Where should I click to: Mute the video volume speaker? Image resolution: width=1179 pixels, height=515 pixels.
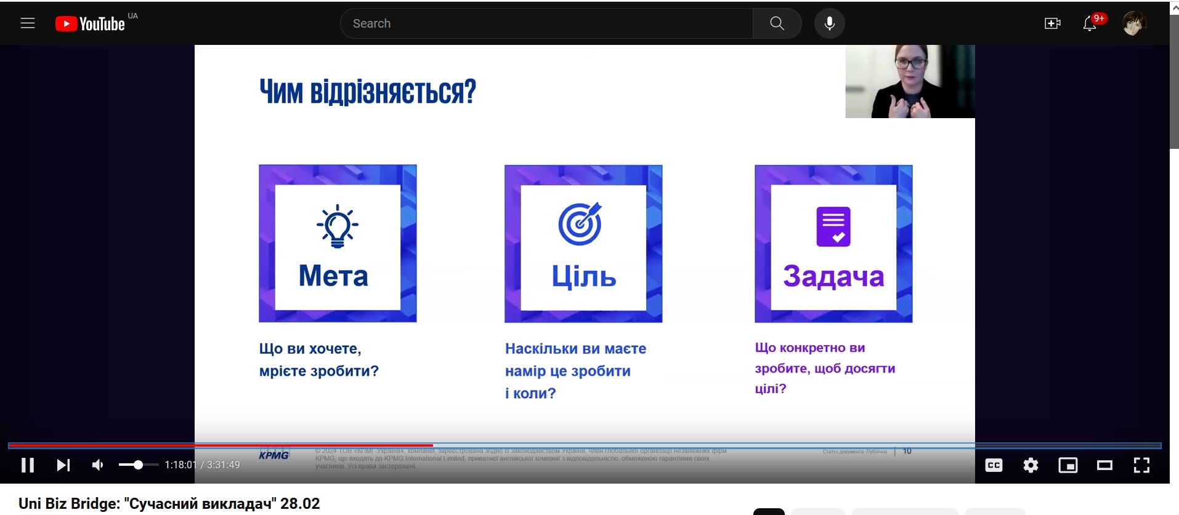pyautogui.click(x=97, y=465)
